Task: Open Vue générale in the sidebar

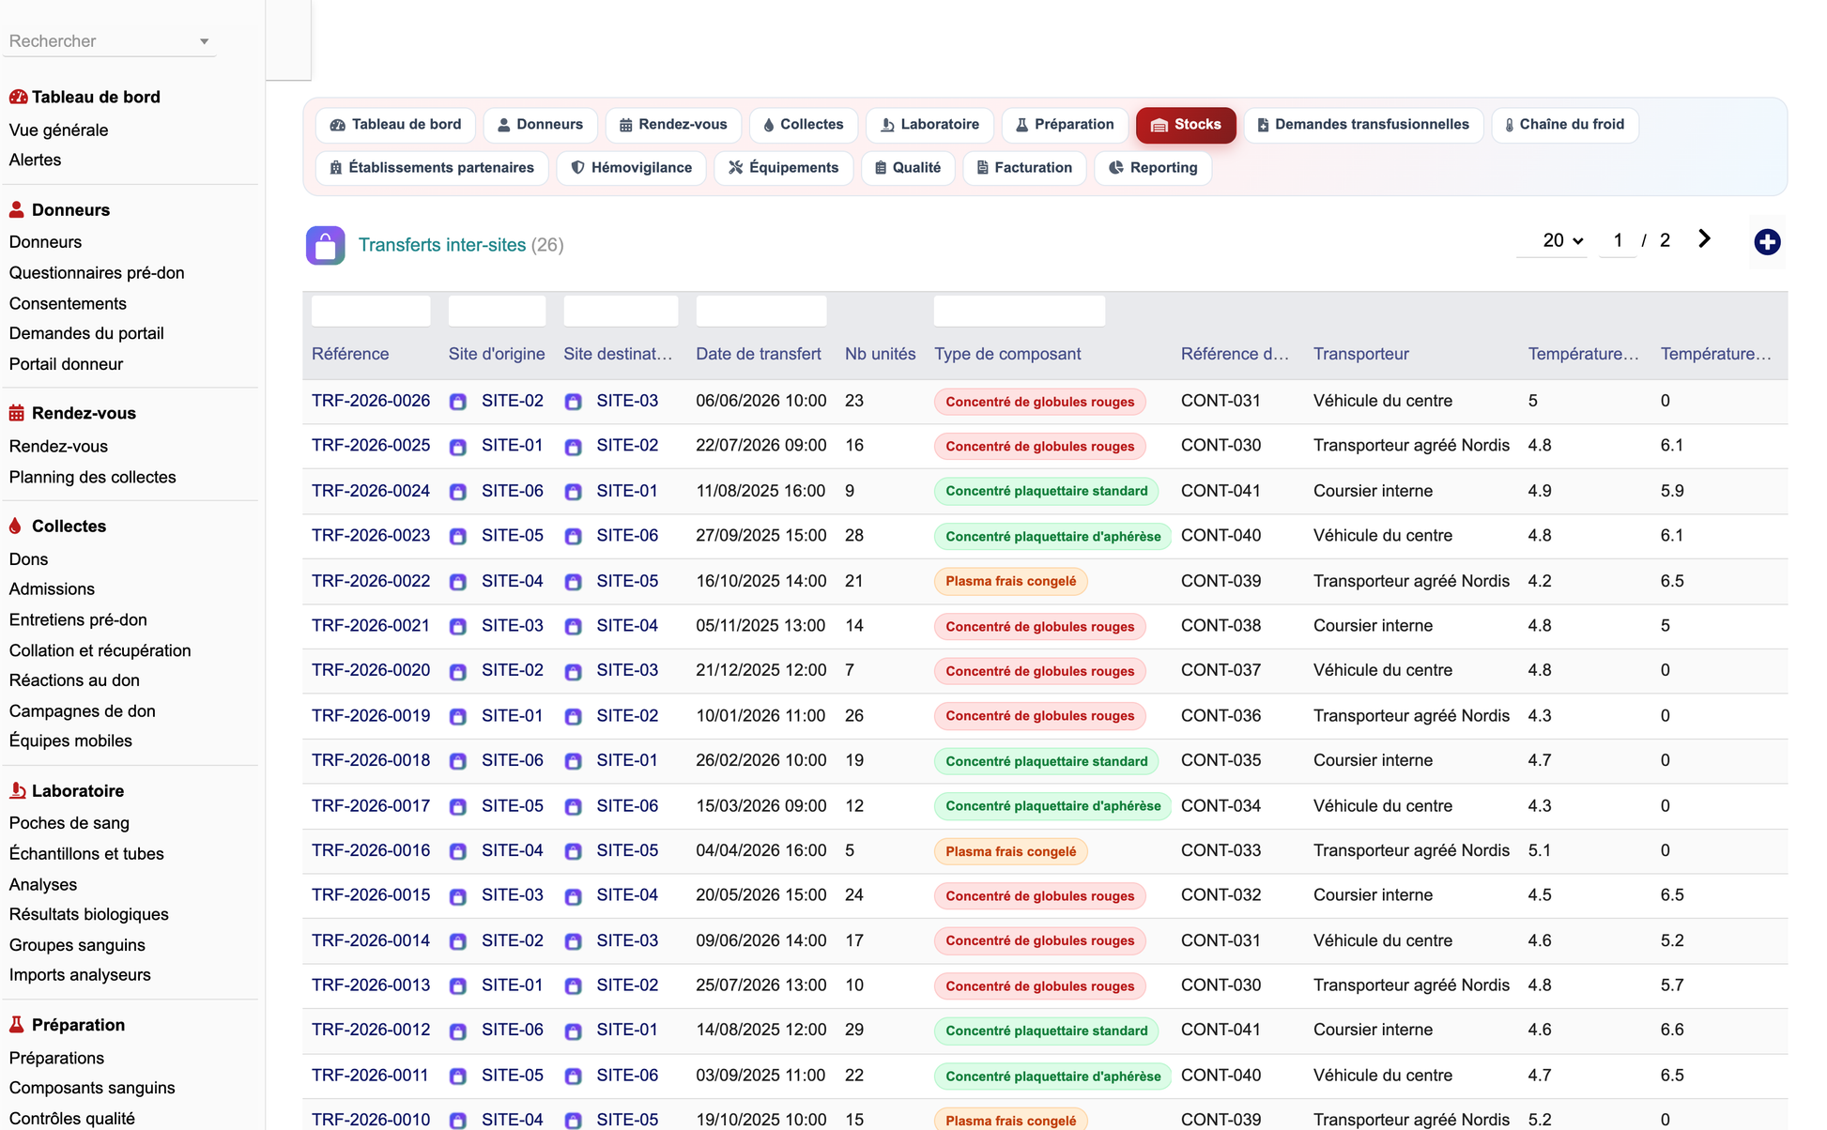Action: 58,130
